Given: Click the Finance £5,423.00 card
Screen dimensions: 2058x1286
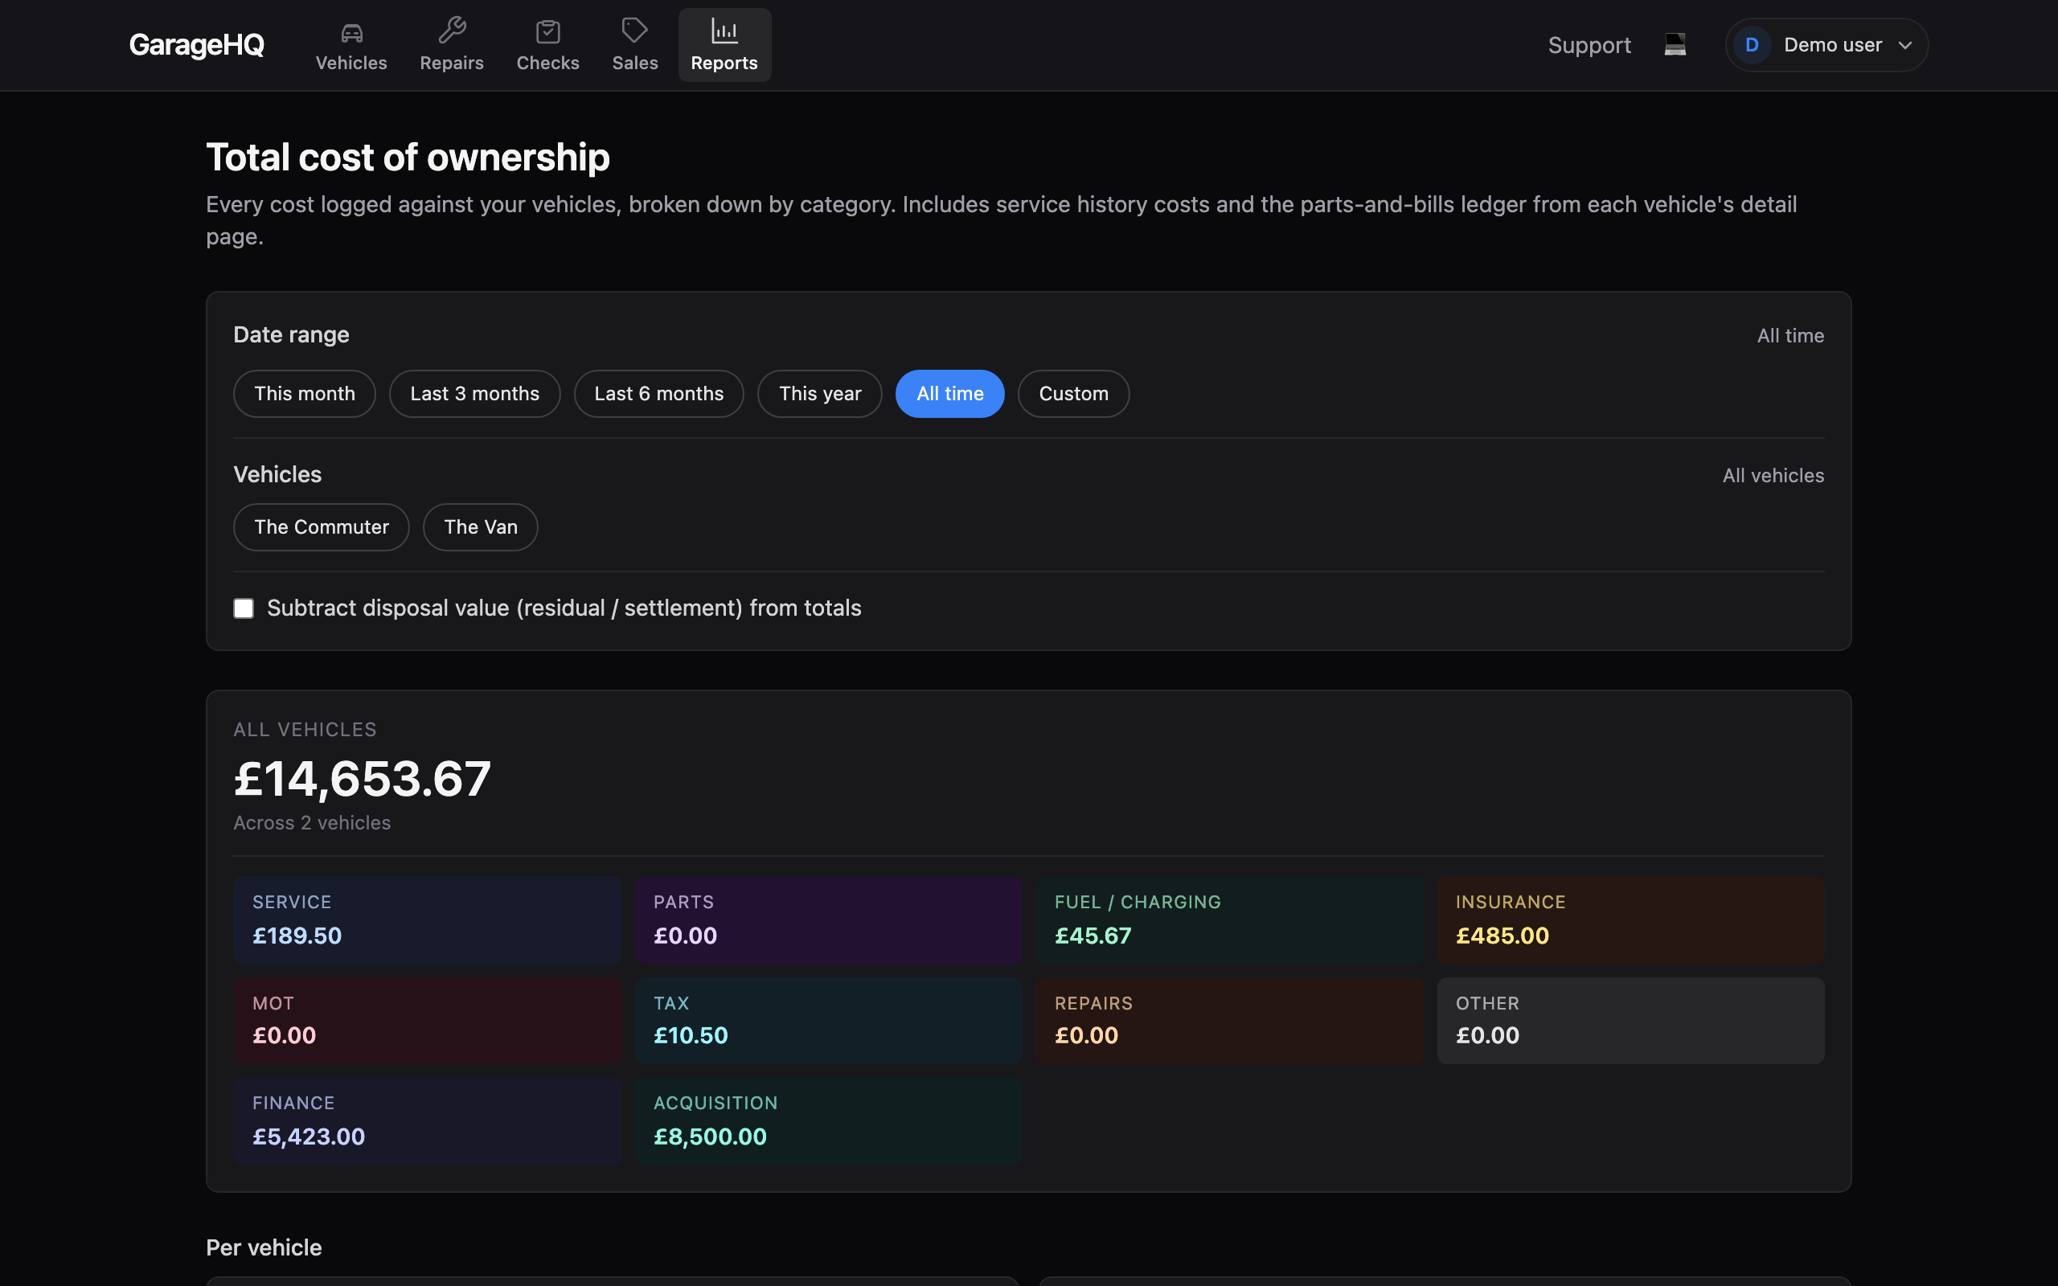Looking at the screenshot, I should click(427, 1121).
